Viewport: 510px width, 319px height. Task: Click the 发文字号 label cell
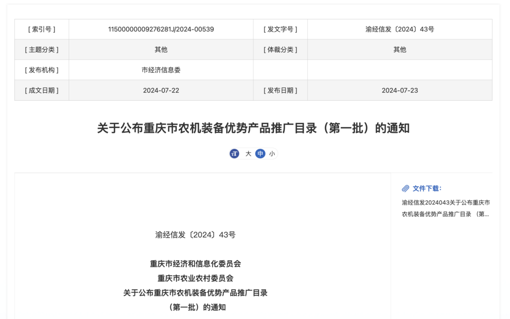tap(280, 29)
